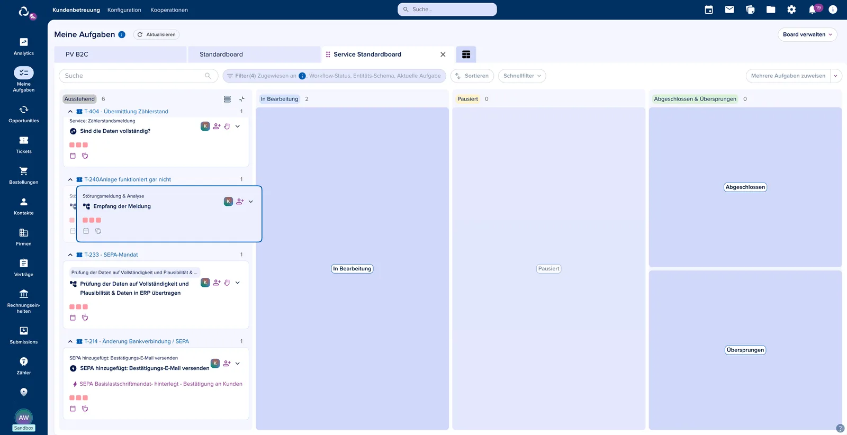Collapse the T-404 Übermittlung Zählerstand group
Image resolution: width=847 pixels, height=435 pixels.
tap(70, 112)
